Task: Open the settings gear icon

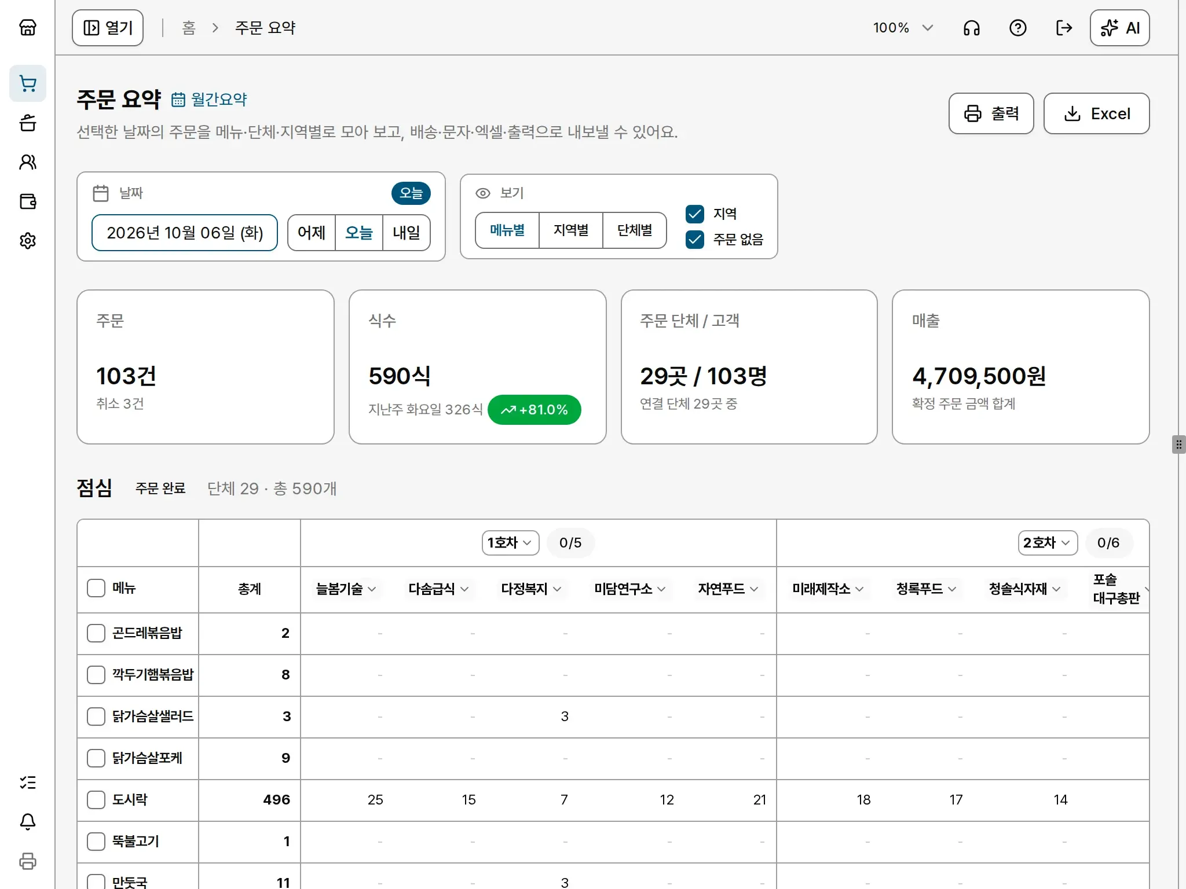Action: [28, 241]
